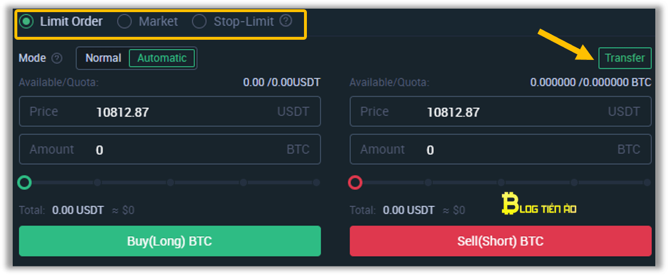Select the Limit Order radio button

point(27,21)
